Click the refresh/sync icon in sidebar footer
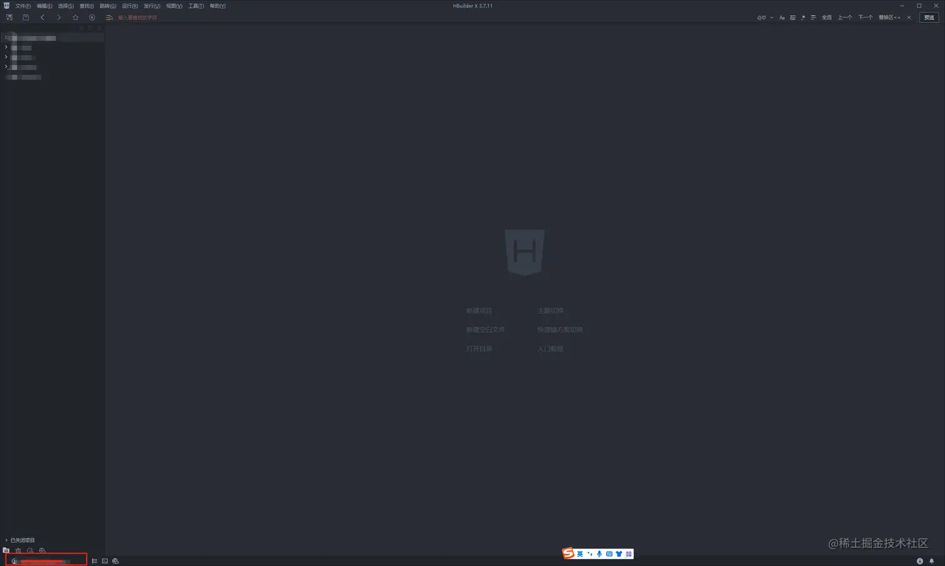Viewport: 945px width, 566px height. (30, 550)
